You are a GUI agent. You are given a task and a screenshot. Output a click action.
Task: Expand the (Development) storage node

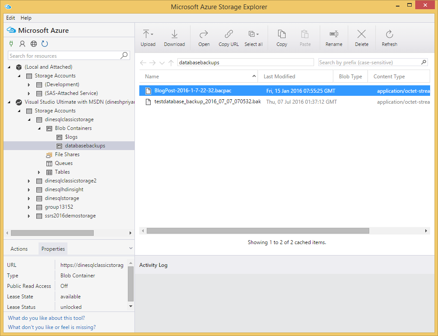coord(29,84)
